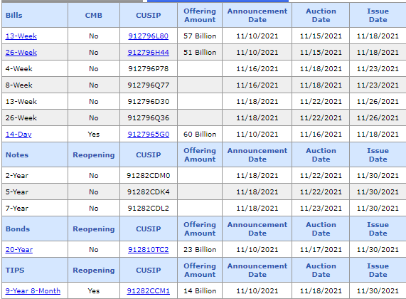Click CUSIP link 912810TC2

[149, 249]
